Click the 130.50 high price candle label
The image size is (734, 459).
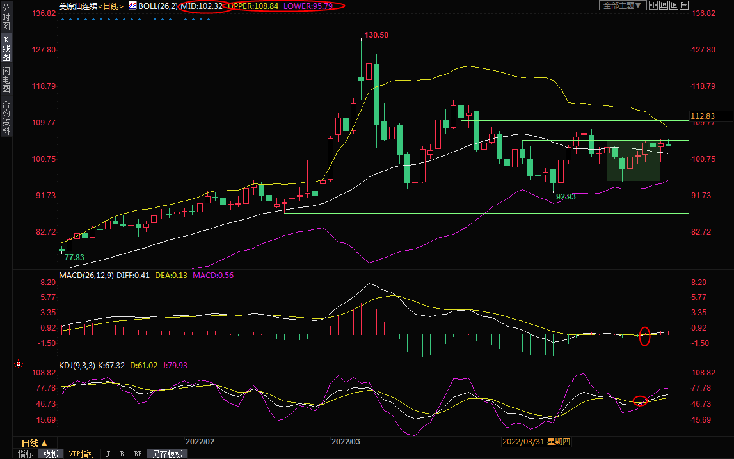click(x=376, y=35)
